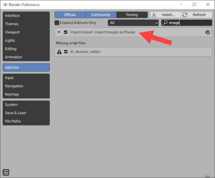Toggle Enabled Add-ons Only checkbox
Image resolution: width=215 pixels, height=178 pixels.
57,23
